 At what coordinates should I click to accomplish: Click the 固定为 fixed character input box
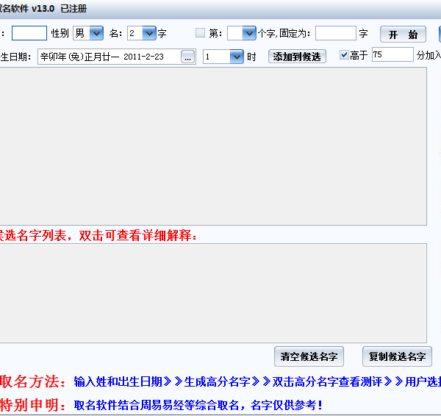335,33
